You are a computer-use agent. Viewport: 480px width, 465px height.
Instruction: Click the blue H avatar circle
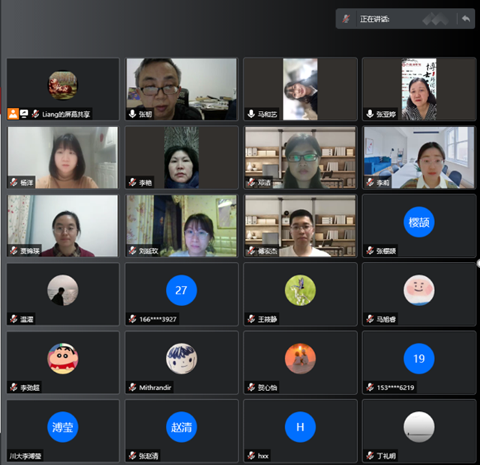pyautogui.click(x=300, y=427)
